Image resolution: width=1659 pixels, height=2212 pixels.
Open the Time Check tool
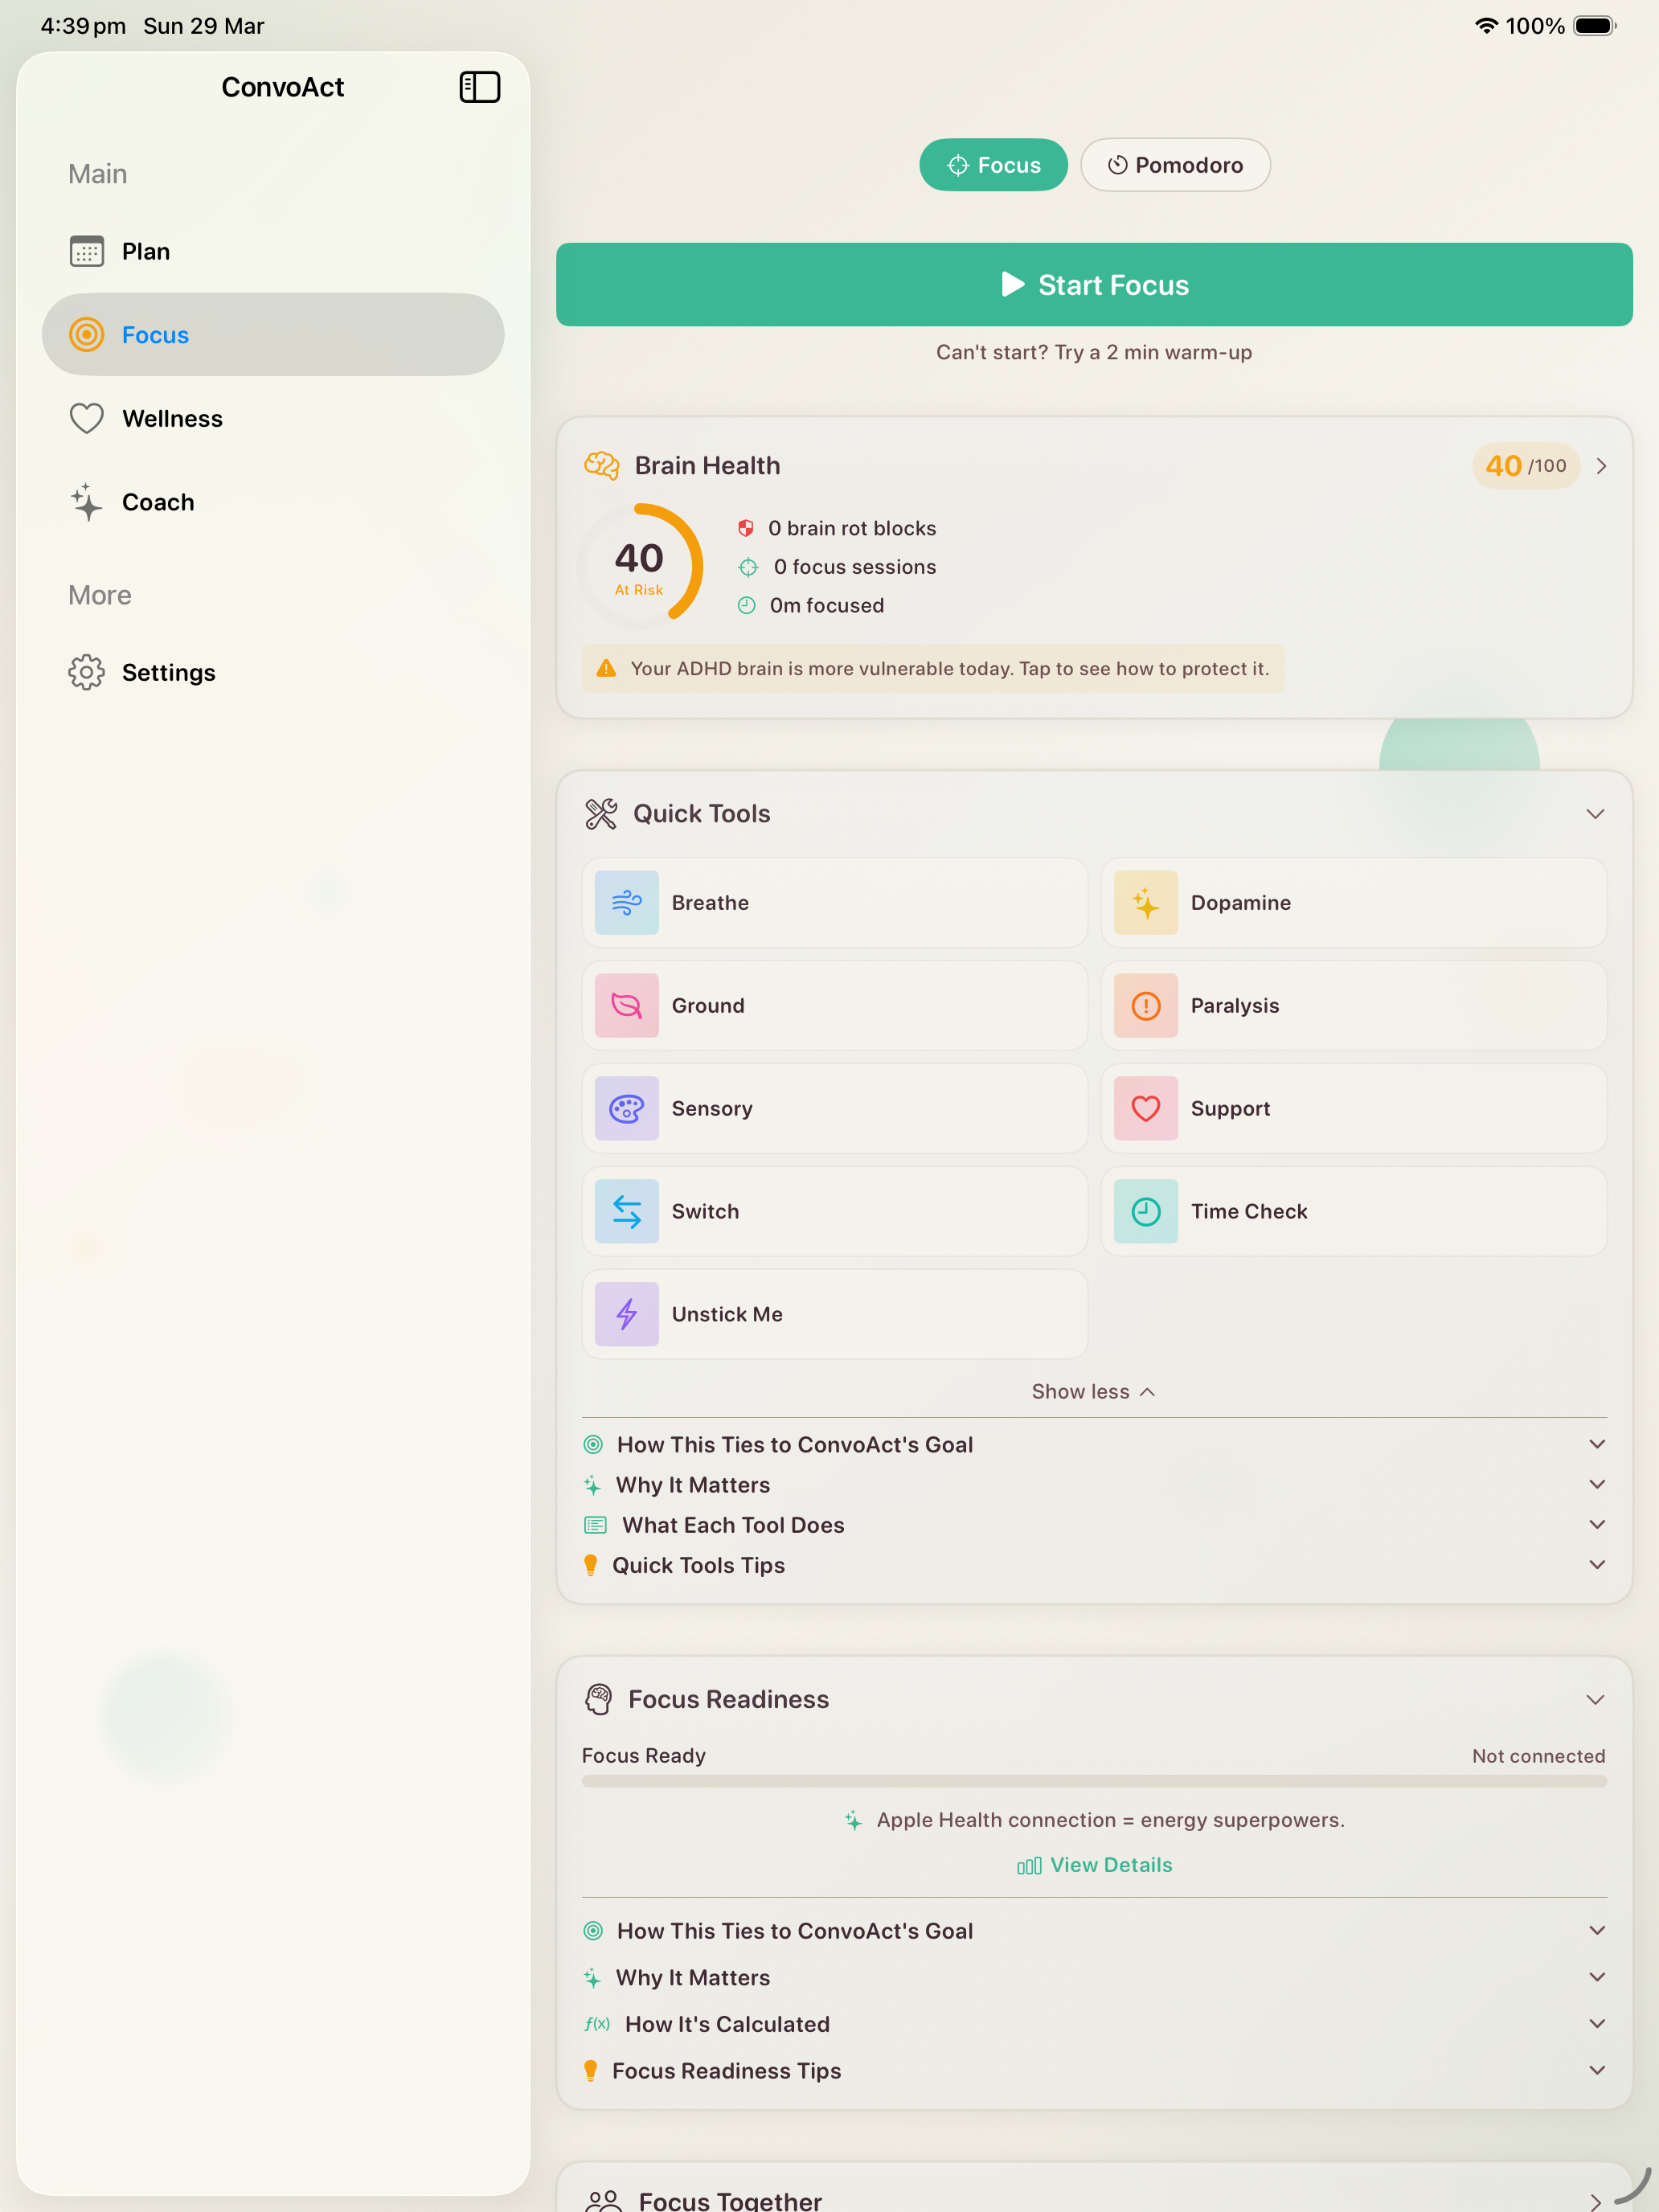click(x=1353, y=1211)
